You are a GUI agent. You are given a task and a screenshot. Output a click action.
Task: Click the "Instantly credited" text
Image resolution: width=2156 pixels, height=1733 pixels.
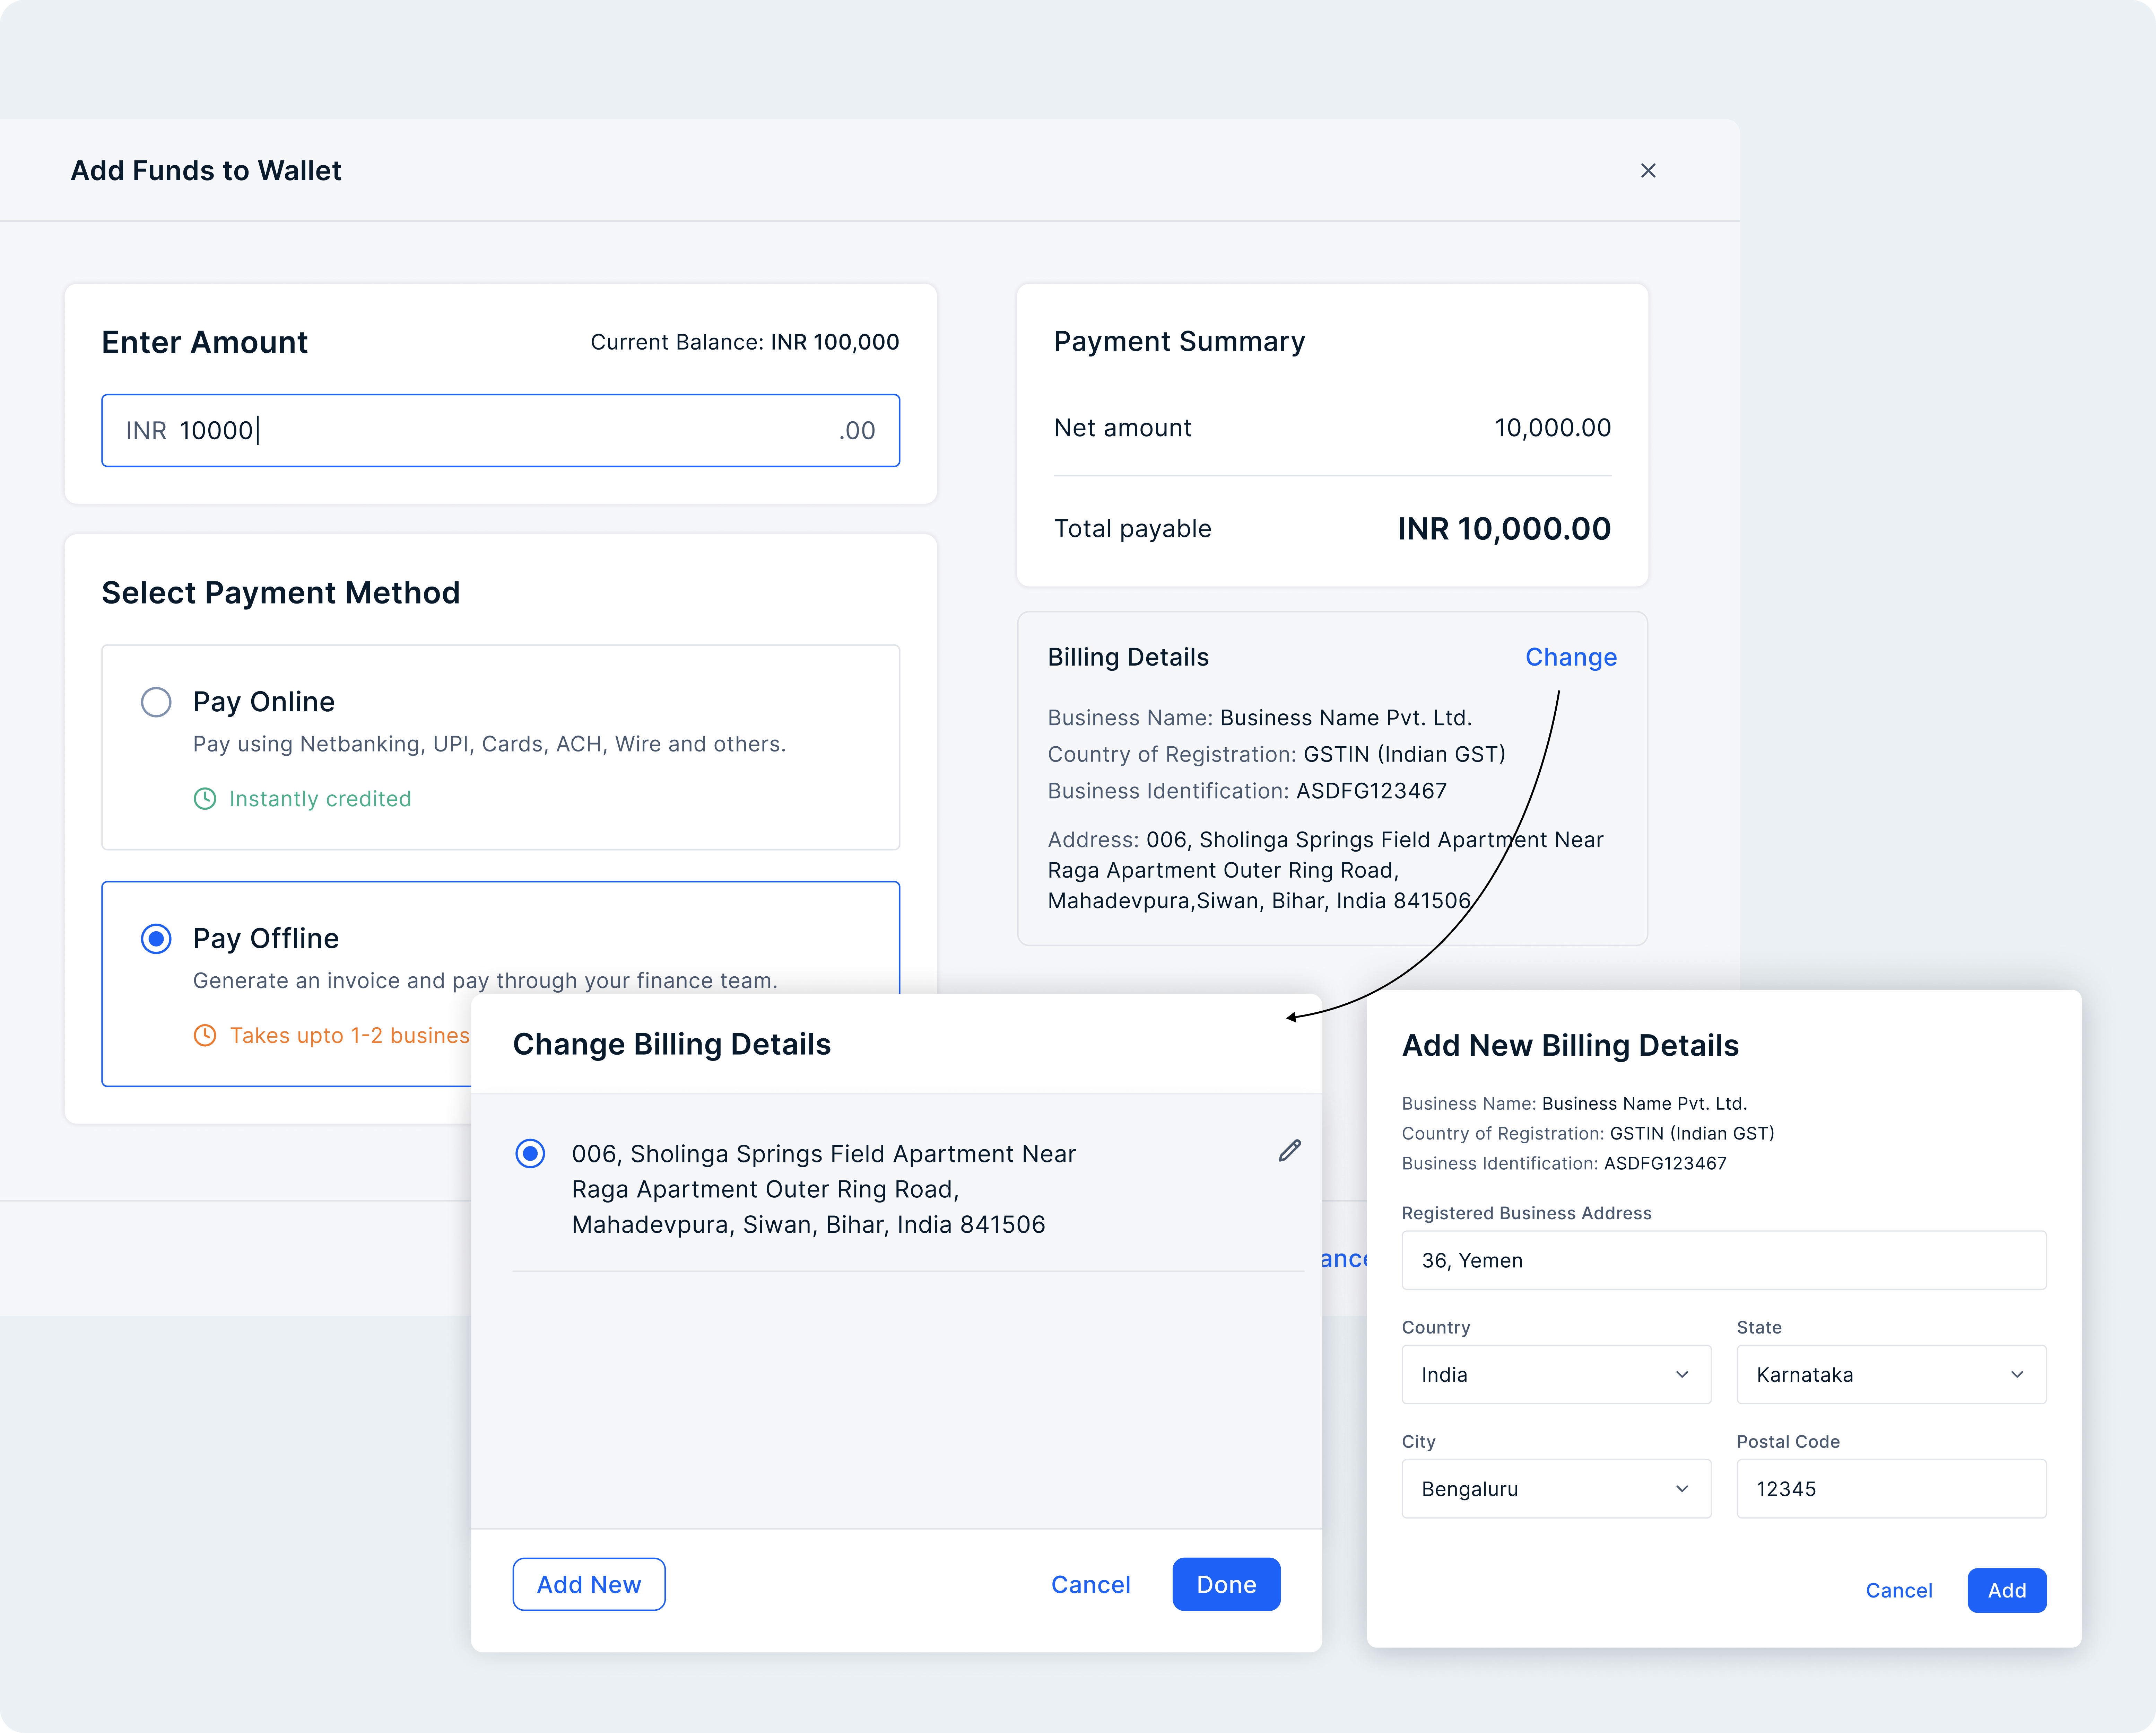(x=320, y=799)
